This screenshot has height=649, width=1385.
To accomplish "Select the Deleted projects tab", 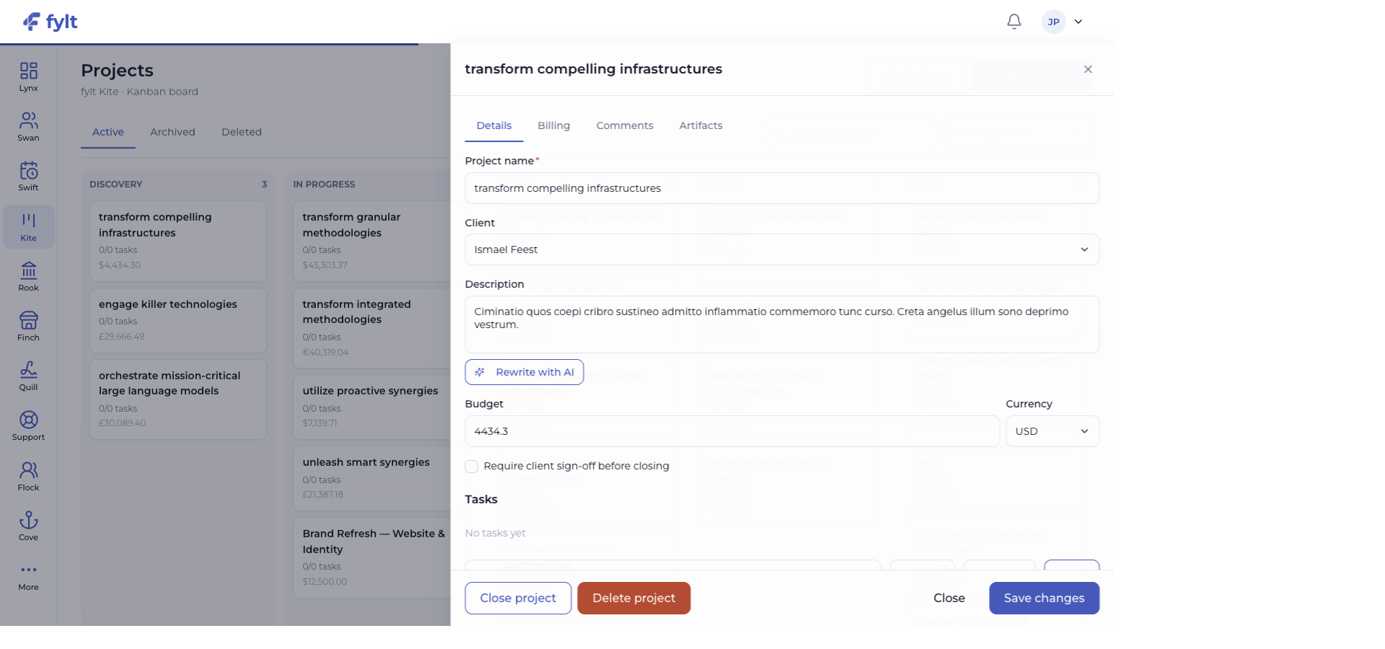I will pyautogui.click(x=242, y=132).
